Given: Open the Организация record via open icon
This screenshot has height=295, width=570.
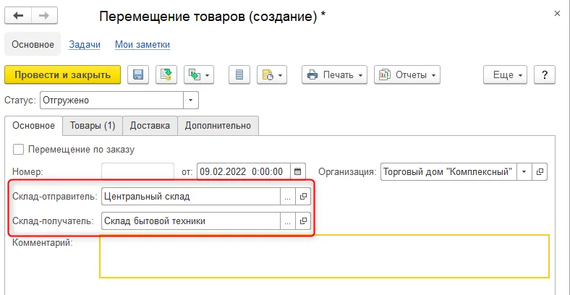Looking at the screenshot, I should click(540, 171).
